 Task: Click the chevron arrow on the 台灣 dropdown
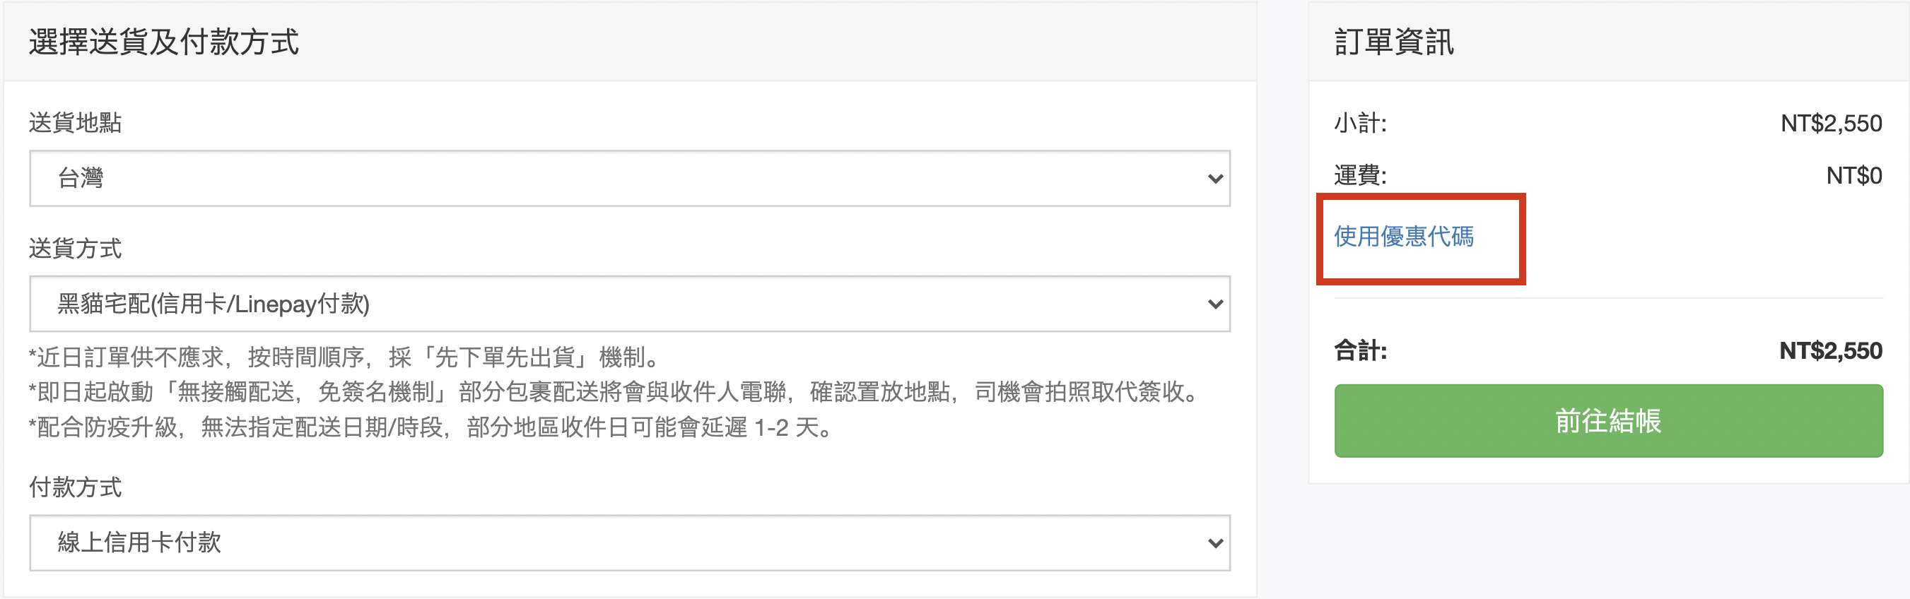[1214, 179]
